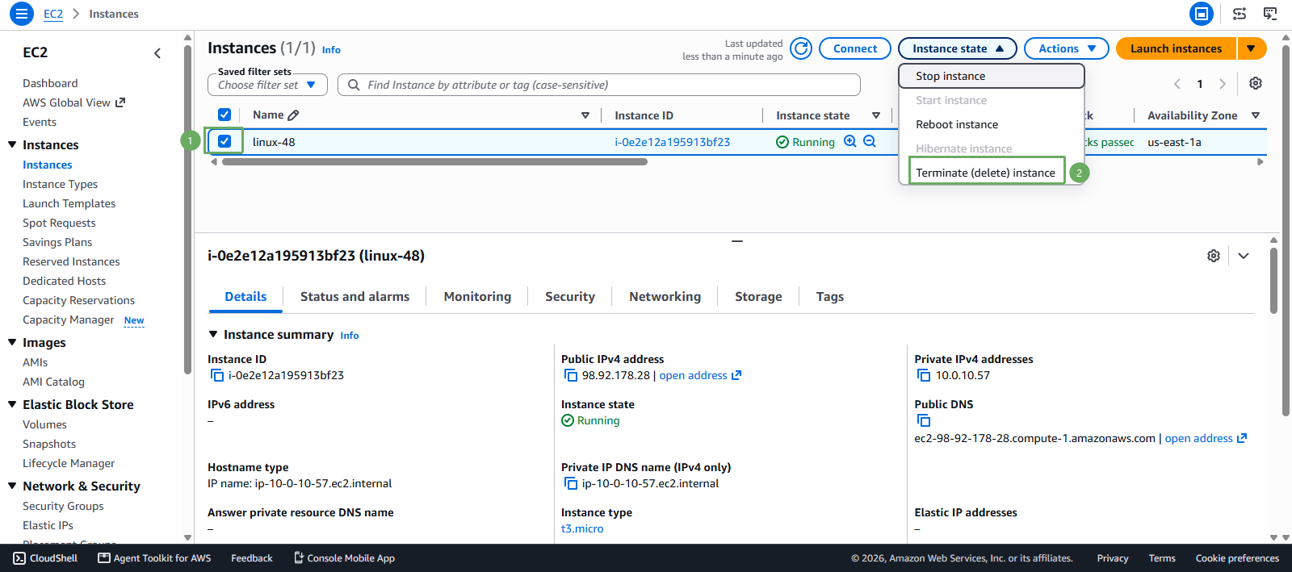
Task: Copy the Public DNS value
Action: [924, 420]
